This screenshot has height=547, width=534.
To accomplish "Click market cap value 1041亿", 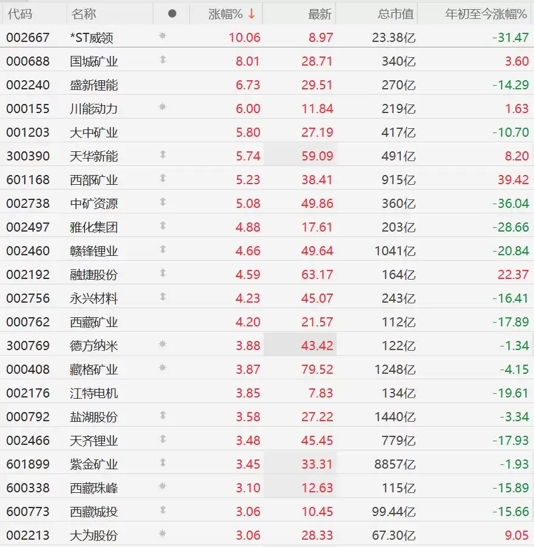I will (x=395, y=251).
